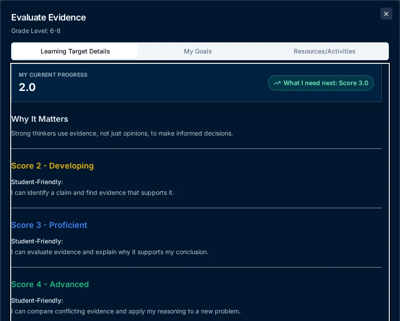Click the 'Strong thinkers use evidence' sentence
Image resolution: width=400 pixels, height=321 pixels.
click(122, 133)
